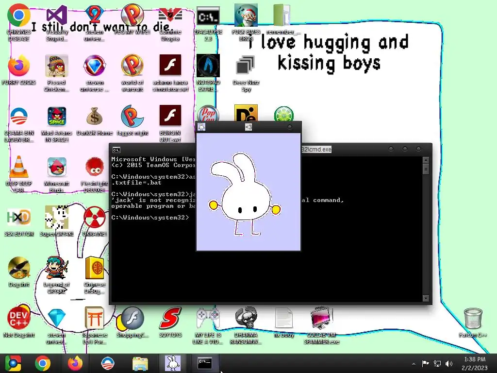Viewport: 497px width, 373px height.
Task: Open the Legend of CRYAKL icon
Action: click(x=57, y=268)
